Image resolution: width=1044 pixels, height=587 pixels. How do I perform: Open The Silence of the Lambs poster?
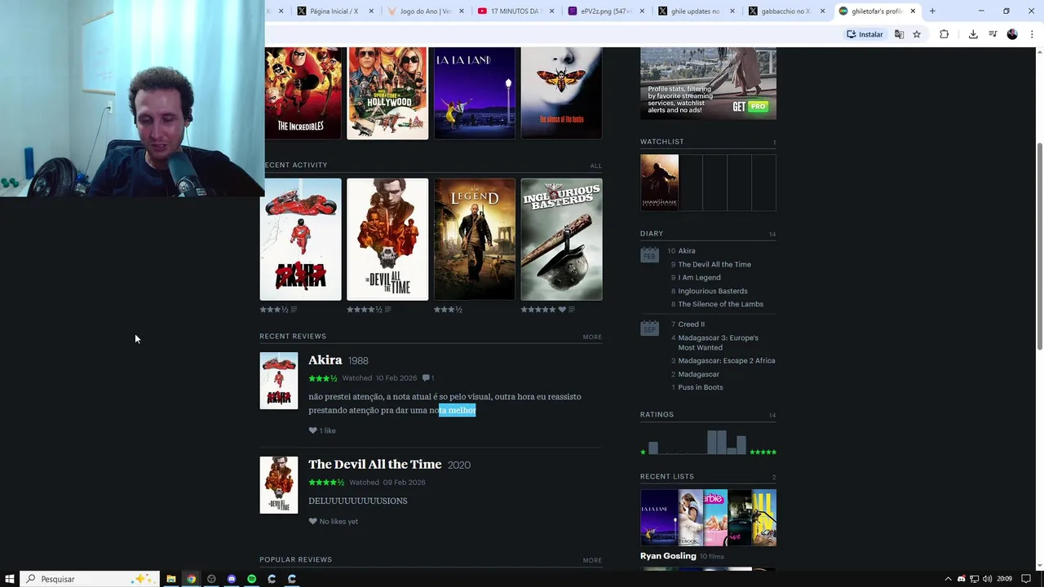tap(562, 93)
